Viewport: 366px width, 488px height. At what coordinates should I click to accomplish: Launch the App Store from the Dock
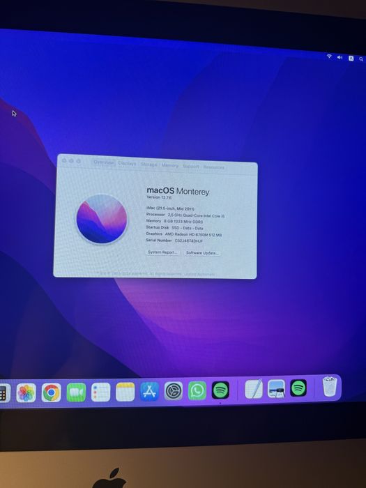150,392
